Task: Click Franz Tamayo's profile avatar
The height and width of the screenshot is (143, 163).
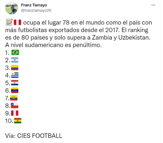Action: 11,8
